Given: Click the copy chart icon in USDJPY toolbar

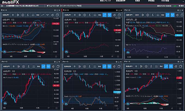Looking at the screenshot, I should (57, 15).
